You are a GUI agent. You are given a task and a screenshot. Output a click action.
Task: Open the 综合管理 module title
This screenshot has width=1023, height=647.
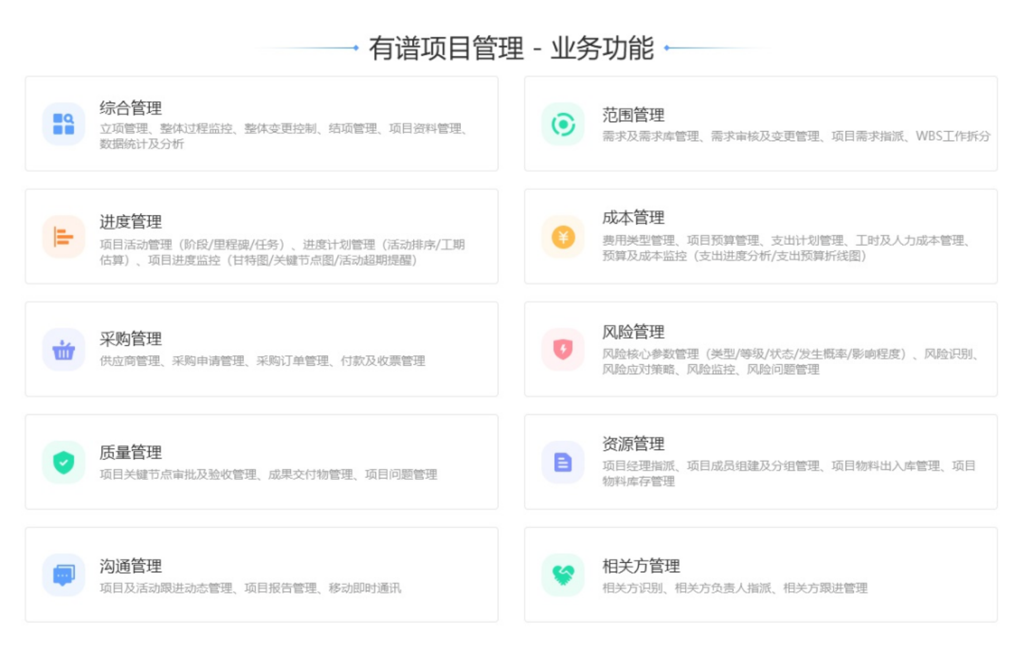129,108
